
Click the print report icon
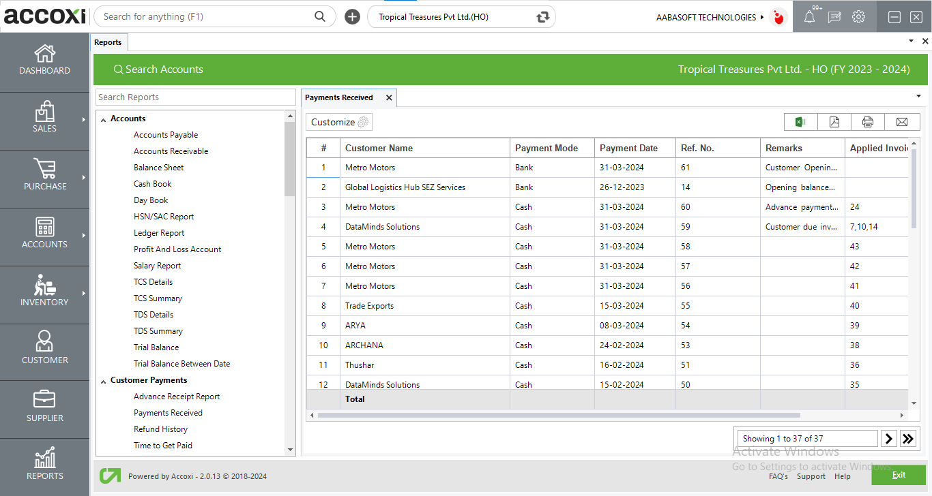868,122
